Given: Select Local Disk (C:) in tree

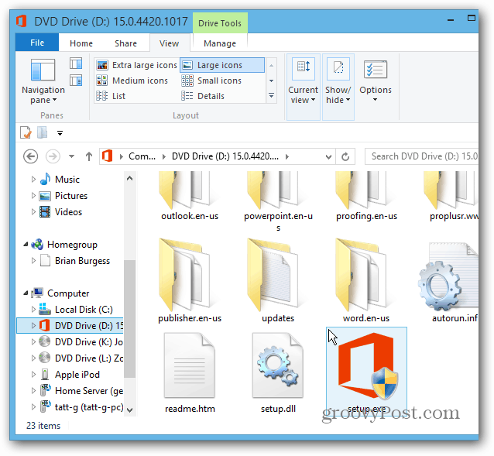Looking at the screenshot, I should tap(76, 310).
